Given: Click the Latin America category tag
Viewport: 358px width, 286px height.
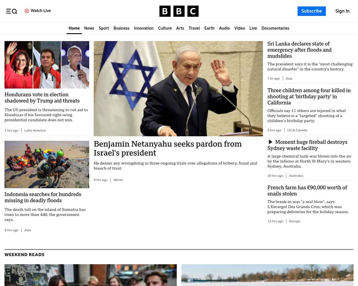Looking at the screenshot, I should (x=35, y=130).
